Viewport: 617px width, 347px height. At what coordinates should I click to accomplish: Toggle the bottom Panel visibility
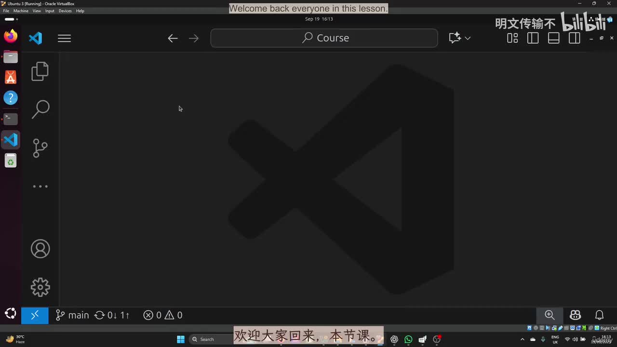point(554,38)
